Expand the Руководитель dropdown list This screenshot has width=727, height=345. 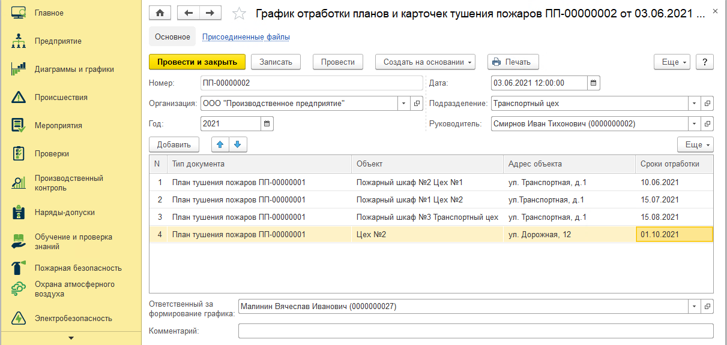click(x=695, y=124)
